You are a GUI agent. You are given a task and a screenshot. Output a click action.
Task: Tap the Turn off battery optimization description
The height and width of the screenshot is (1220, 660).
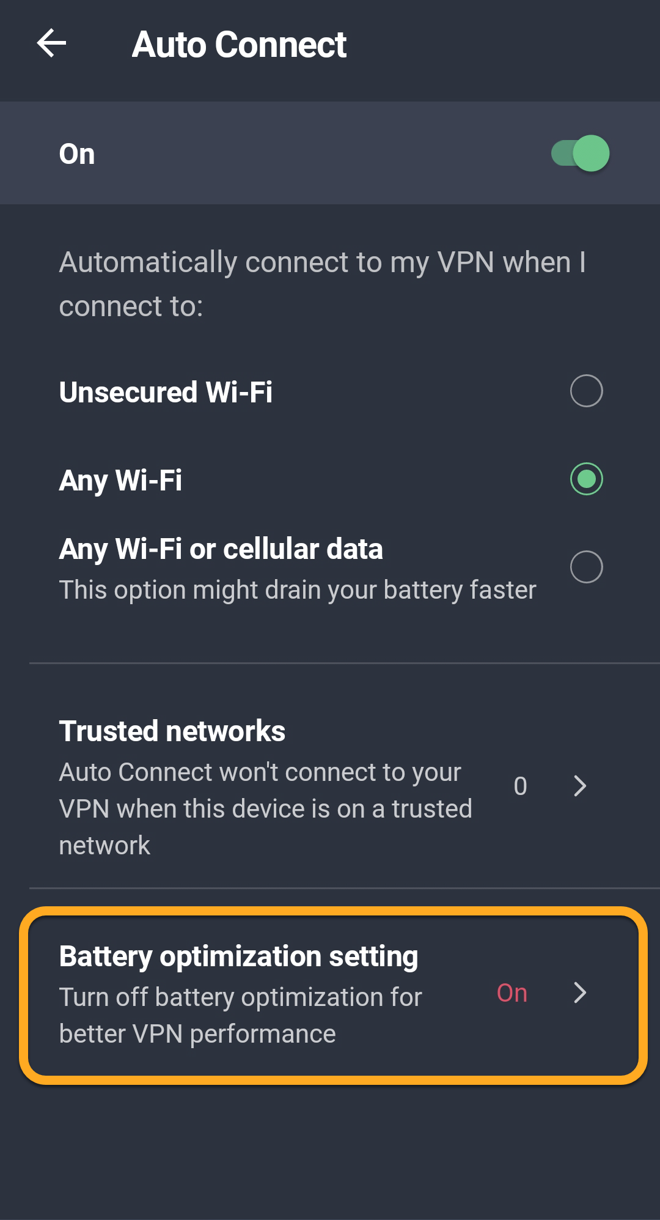240,1015
